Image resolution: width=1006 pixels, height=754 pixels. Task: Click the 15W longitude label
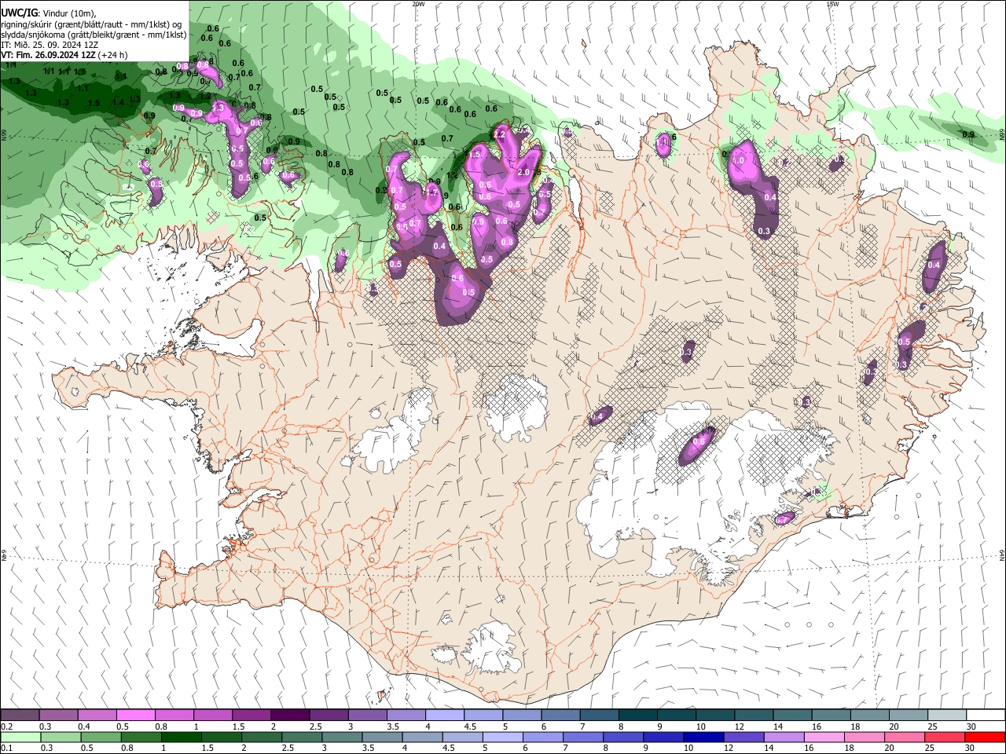coord(832,4)
